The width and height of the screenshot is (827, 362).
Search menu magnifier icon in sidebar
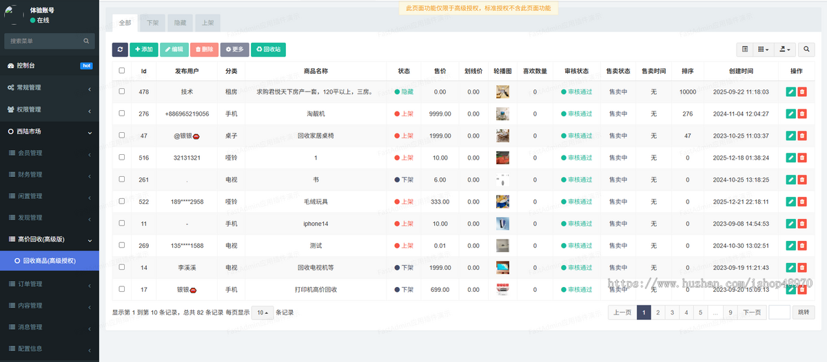click(x=87, y=41)
